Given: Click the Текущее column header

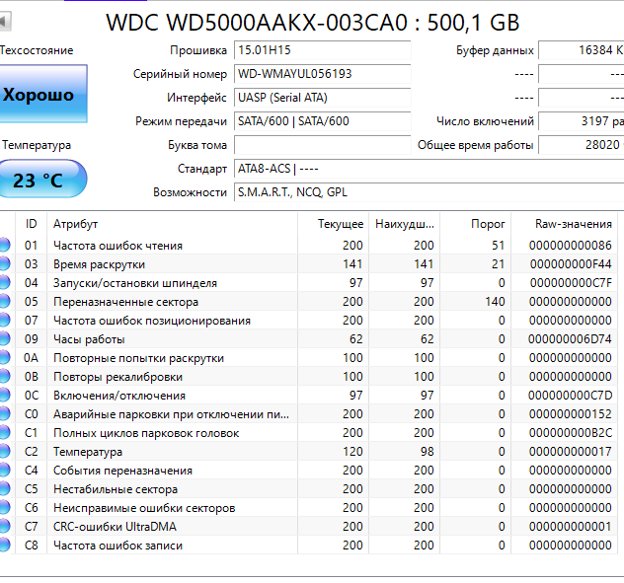Looking at the screenshot, I should click(x=340, y=224).
